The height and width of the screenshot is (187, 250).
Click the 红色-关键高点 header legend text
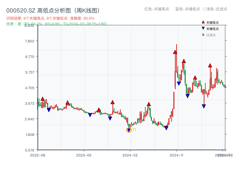[x=157, y=9]
